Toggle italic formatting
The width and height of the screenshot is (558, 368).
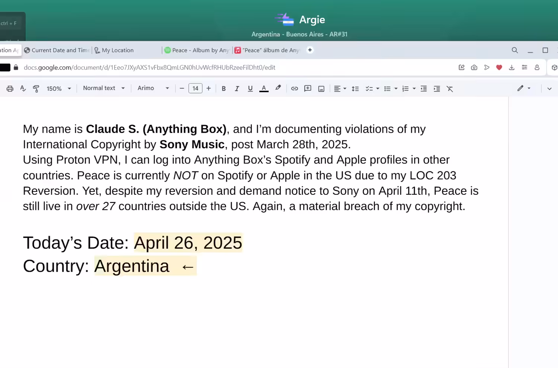point(237,88)
